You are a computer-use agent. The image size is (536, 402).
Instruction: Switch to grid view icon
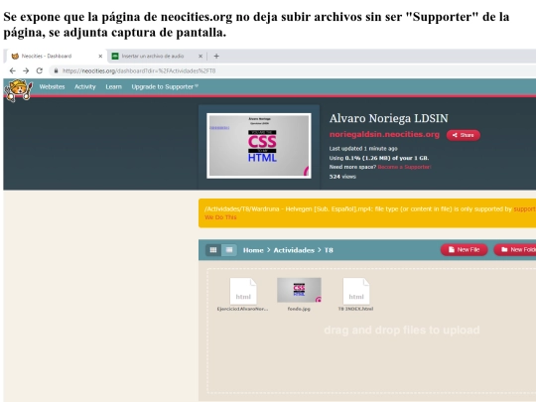click(x=213, y=250)
